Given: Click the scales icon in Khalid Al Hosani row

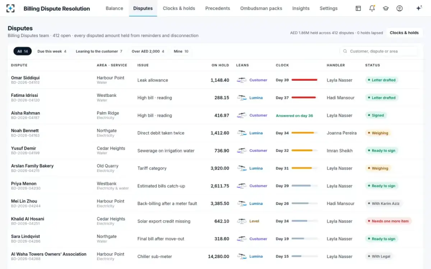Looking at the screenshot, I should [x=242, y=221].
